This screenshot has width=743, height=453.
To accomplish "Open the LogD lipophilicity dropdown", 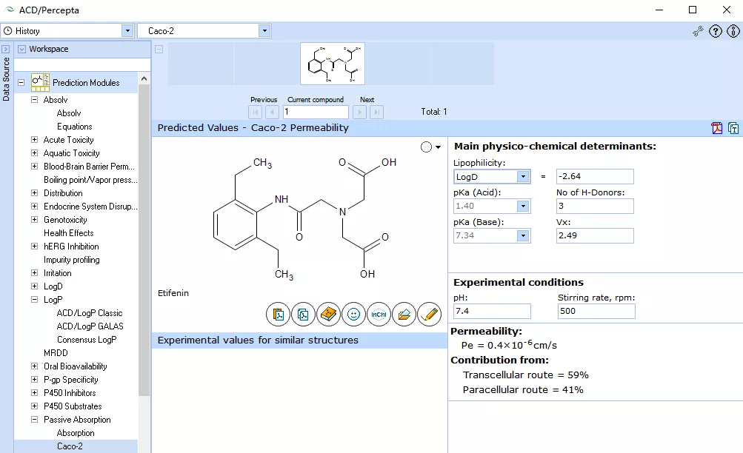I will (522, 177).
